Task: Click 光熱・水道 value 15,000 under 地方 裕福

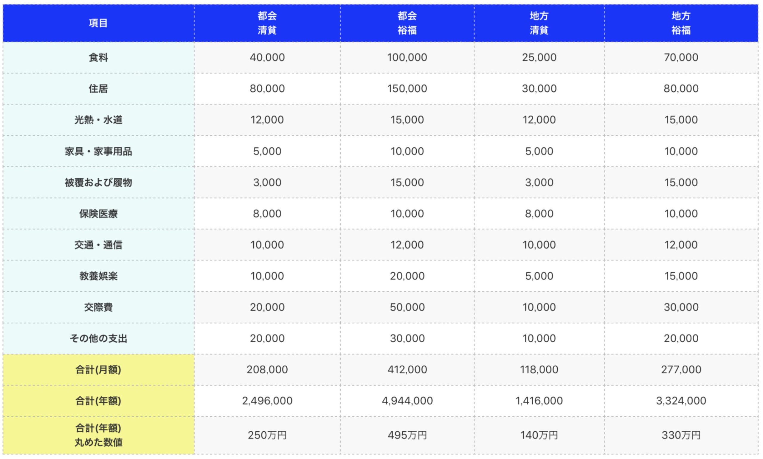Action: [x=681, y=120]
